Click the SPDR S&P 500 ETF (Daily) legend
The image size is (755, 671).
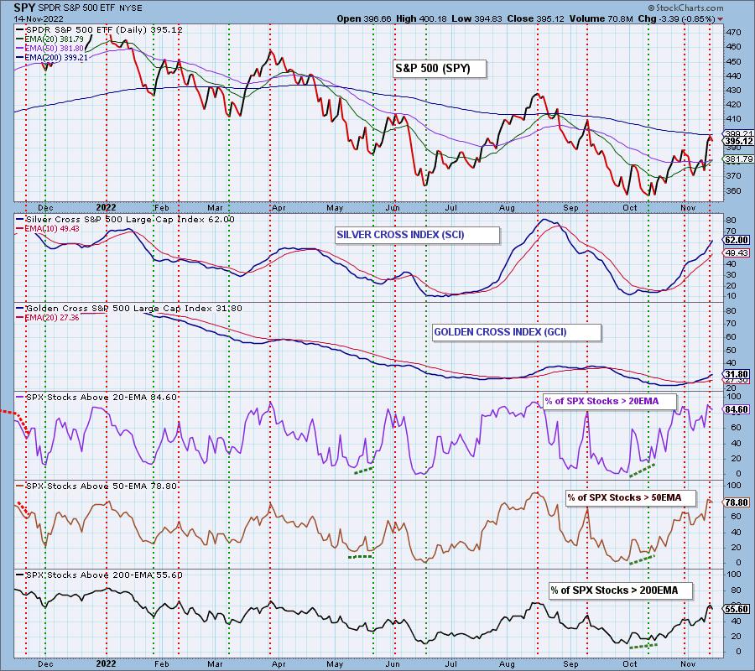99,29
